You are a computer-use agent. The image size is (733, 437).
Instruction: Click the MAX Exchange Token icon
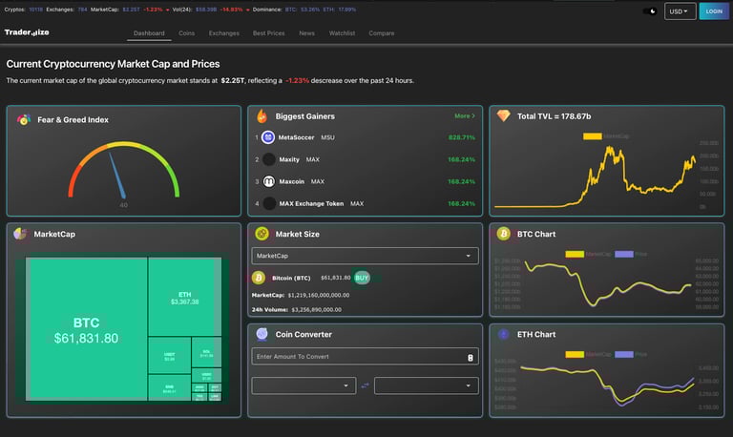(x=269, y=203)
